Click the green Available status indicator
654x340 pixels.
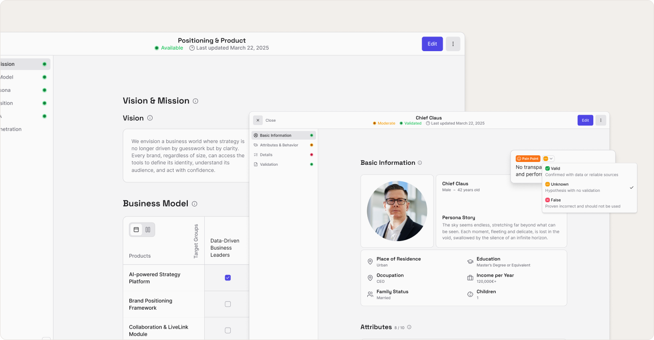click(169, 48)
